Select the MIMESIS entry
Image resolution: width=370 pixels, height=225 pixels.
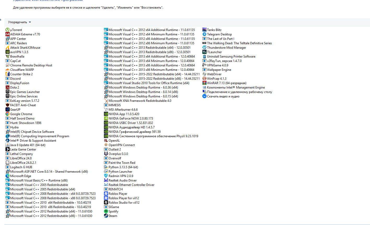coord(113,105)
